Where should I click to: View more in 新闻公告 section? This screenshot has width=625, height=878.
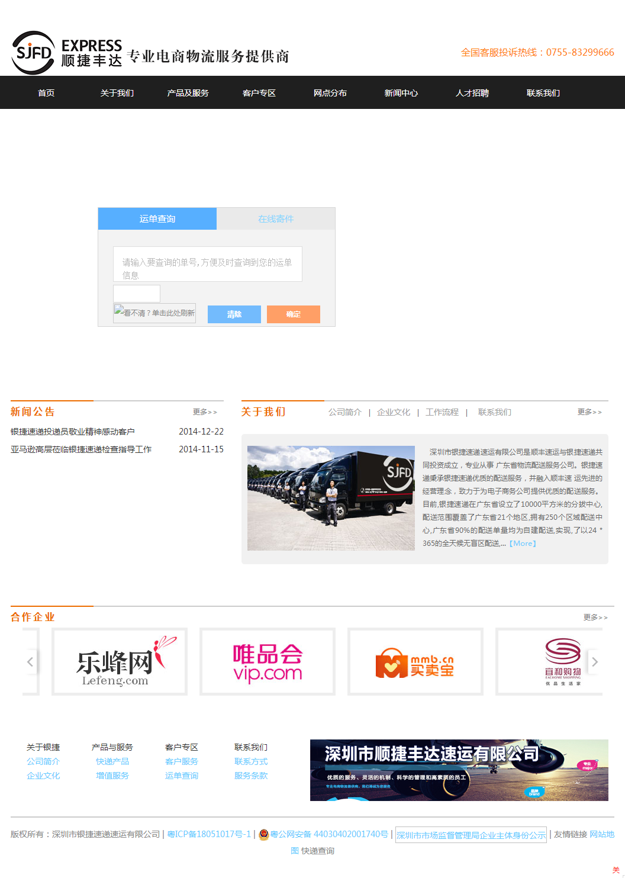(x=205, y=412)
